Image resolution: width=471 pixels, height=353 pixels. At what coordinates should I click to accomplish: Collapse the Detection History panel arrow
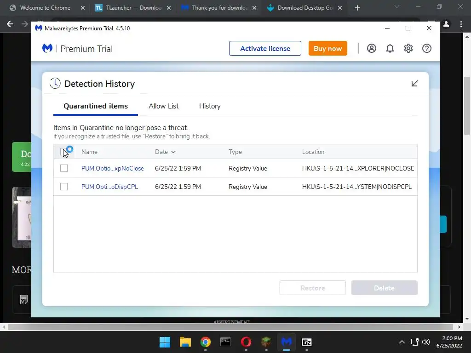click(414, 84)
